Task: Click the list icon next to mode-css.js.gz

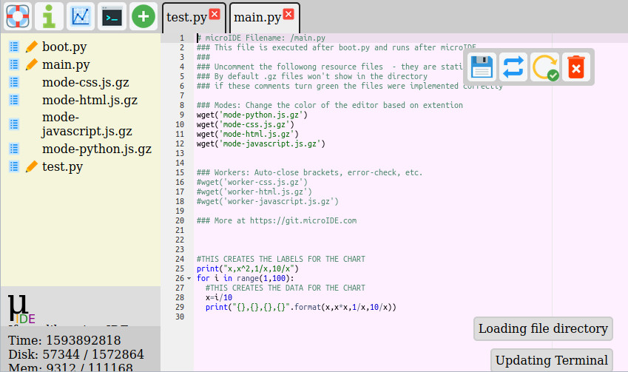Action: (14, 82)
